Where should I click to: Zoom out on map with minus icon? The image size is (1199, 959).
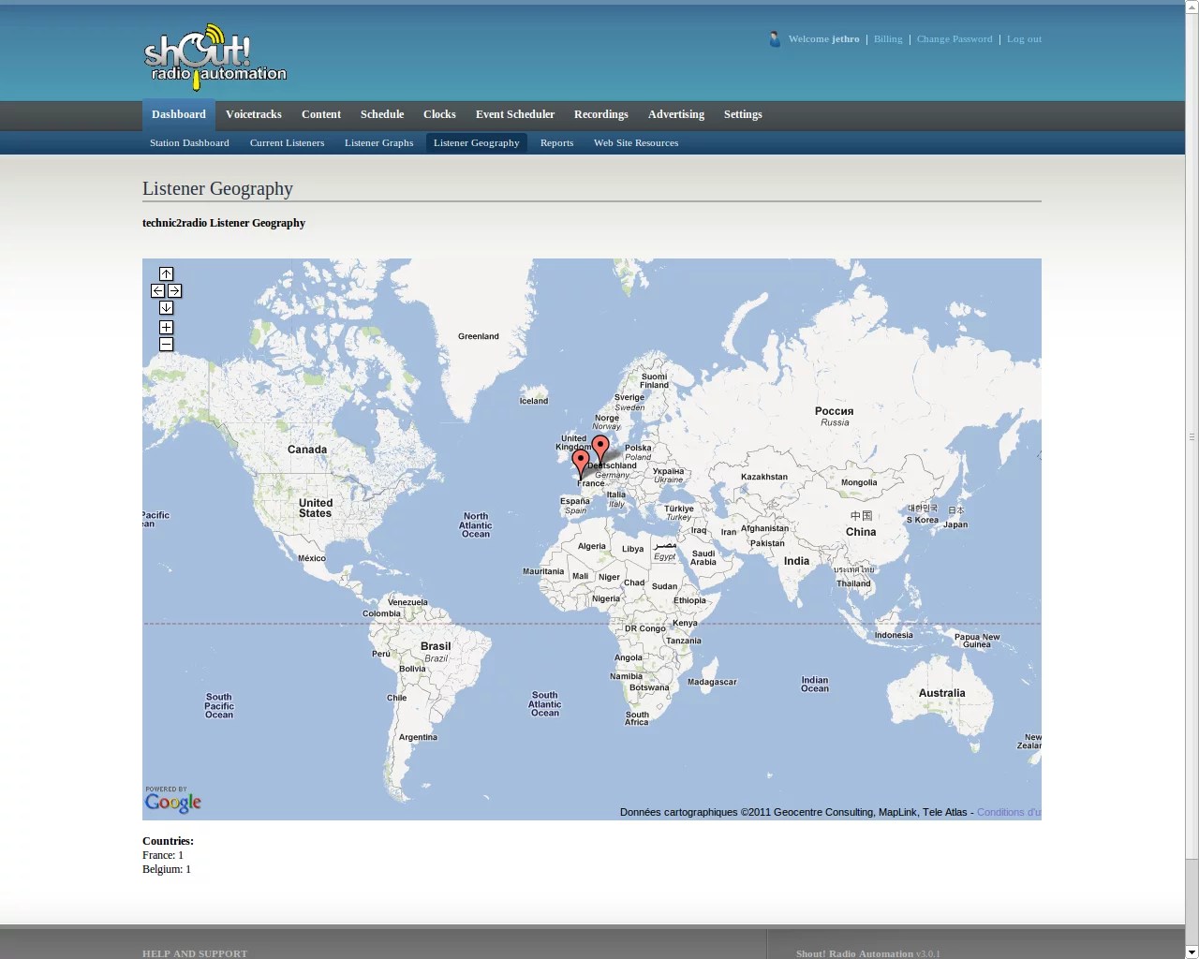click(166, 344)
